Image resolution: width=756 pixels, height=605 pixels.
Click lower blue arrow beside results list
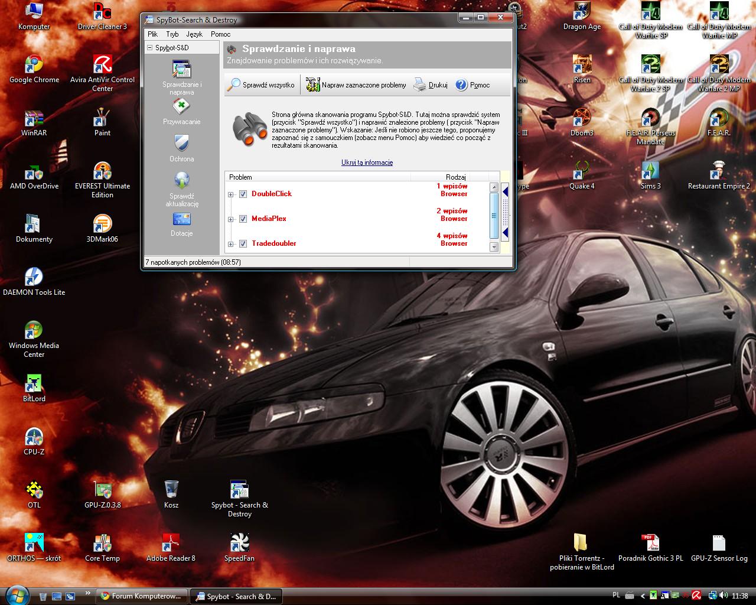(x=505, y=233)
